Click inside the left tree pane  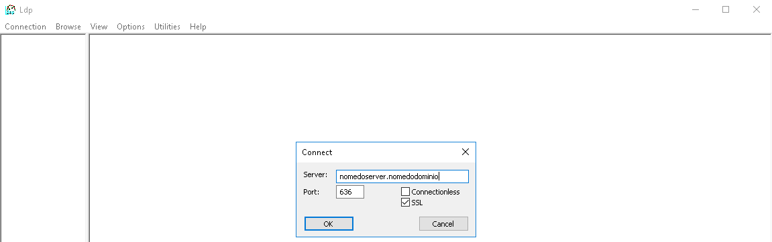44,138
